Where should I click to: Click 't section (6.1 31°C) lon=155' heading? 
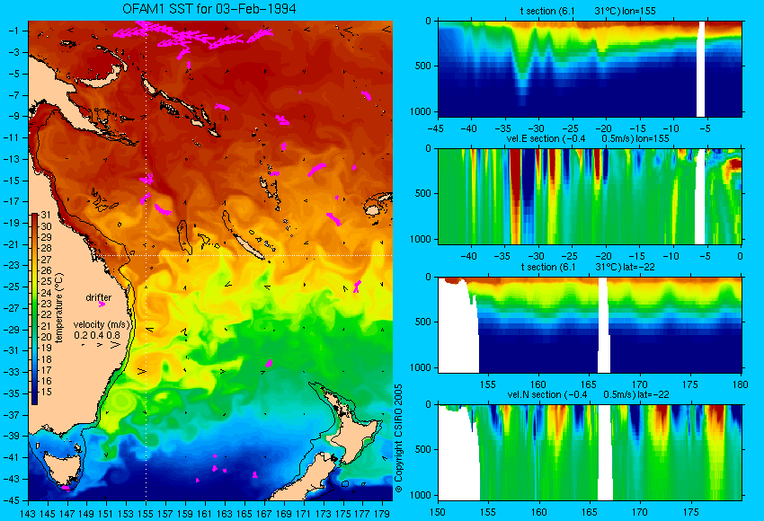588,11
